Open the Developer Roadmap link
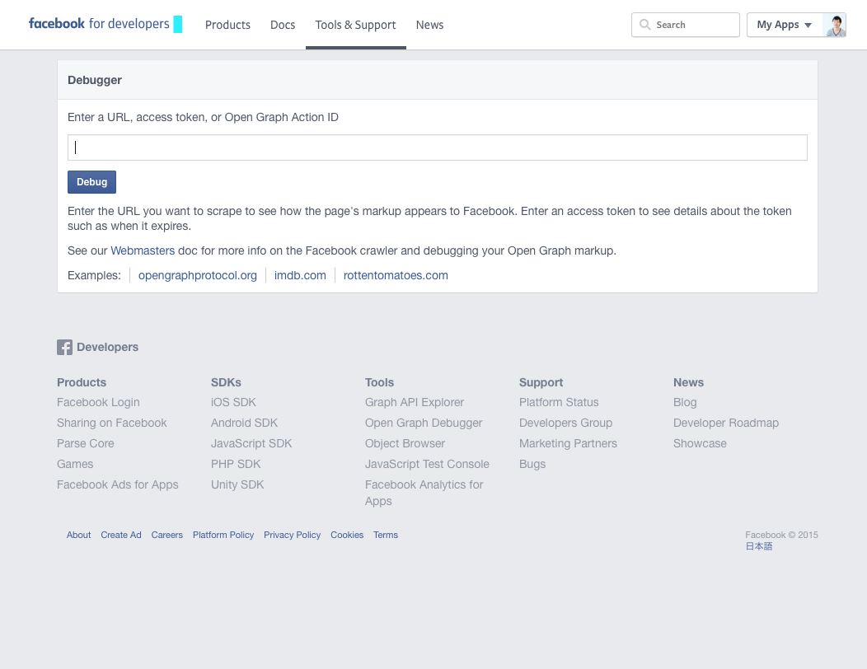This screenshot has height=669, width=867. point(726,423)
